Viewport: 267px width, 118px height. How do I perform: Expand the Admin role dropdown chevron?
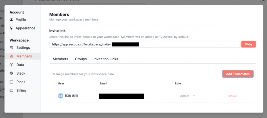click(194, 96)
